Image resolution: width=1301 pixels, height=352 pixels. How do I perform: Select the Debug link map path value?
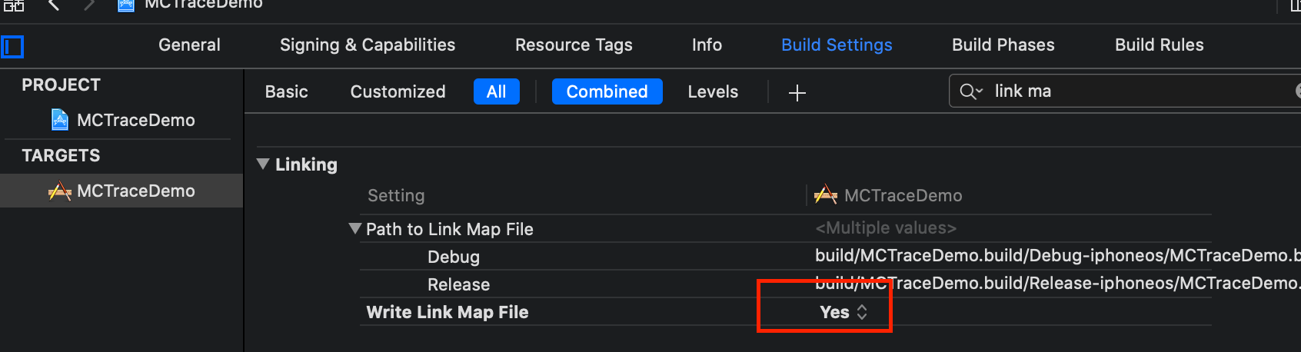point(1057,255)
